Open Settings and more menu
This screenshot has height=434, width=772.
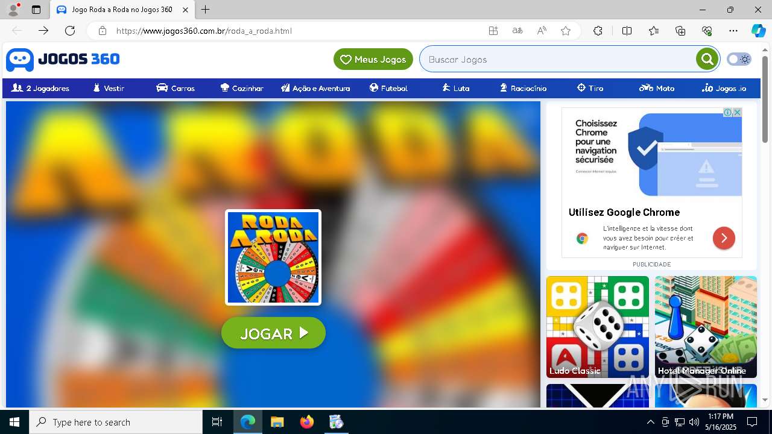733,31
